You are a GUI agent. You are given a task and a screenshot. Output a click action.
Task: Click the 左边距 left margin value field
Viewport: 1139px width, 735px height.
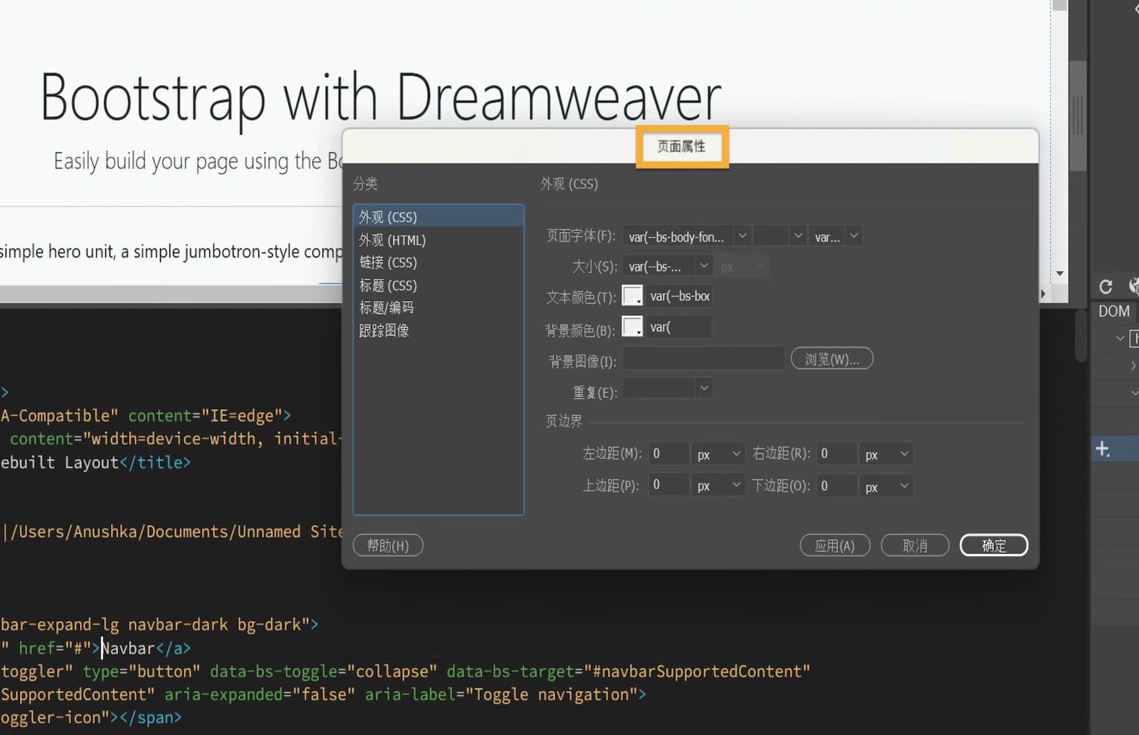click(668, 454)
